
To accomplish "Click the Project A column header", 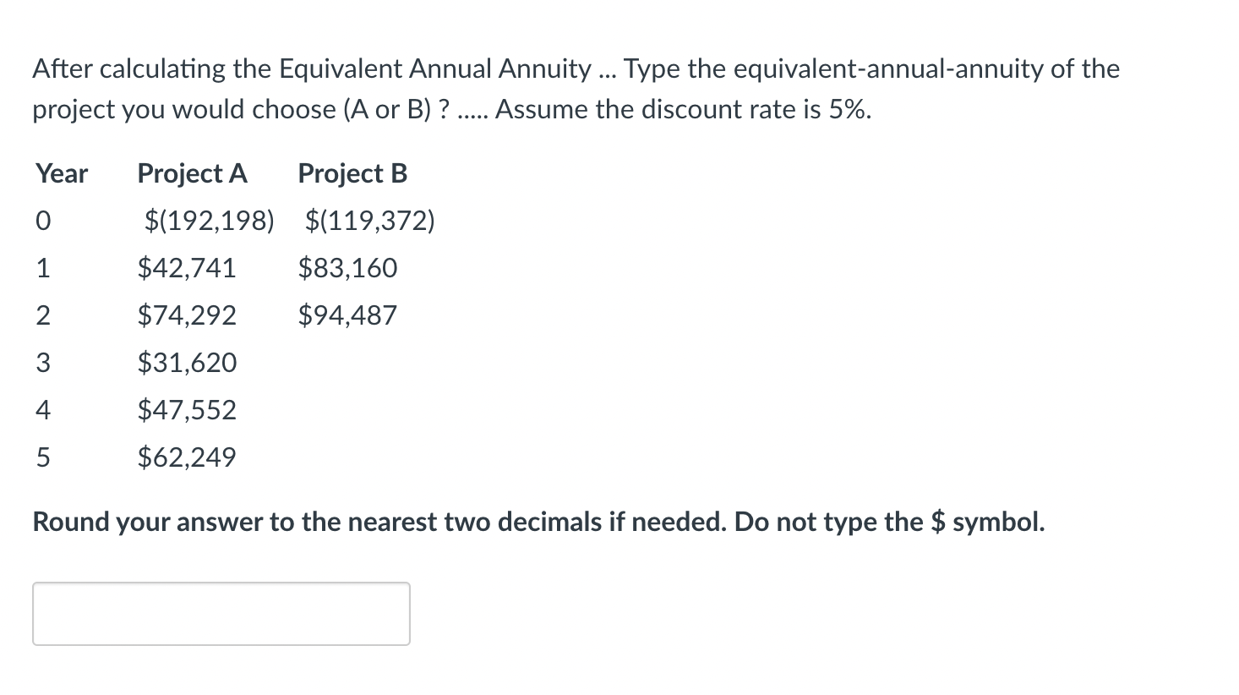I will pyautogui.click(x=191, y=173).
